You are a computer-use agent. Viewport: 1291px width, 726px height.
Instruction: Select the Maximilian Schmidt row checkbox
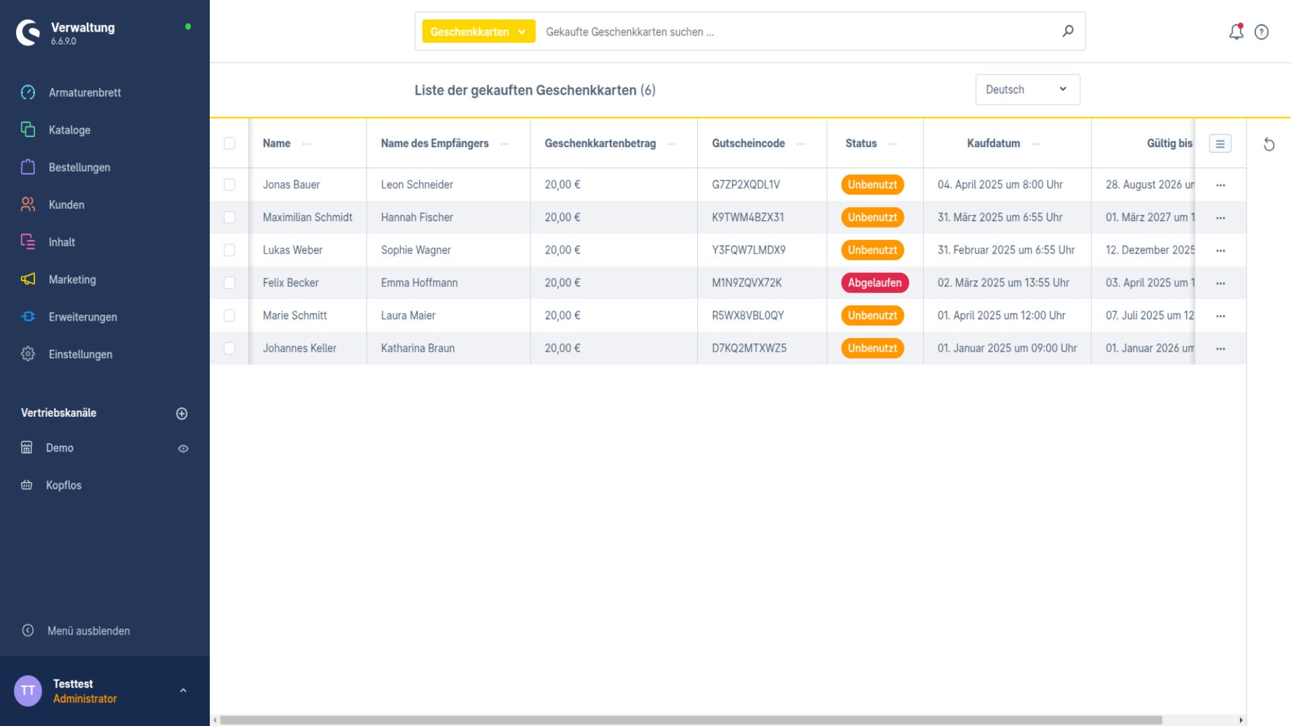(229, 217)
